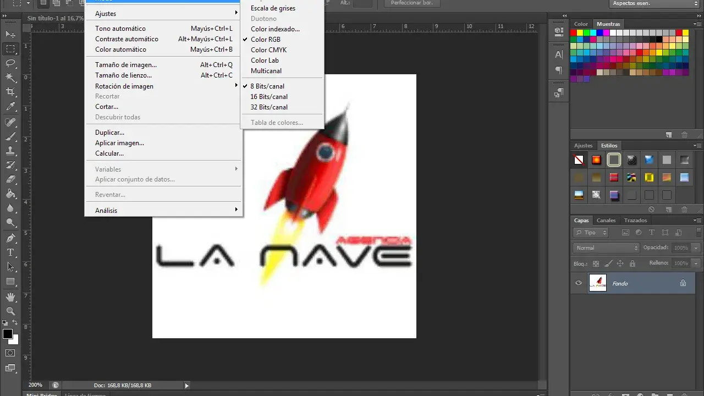Toggle adjustment layer filter
This screenshot has width=704, height=396.
pos(639,233)
